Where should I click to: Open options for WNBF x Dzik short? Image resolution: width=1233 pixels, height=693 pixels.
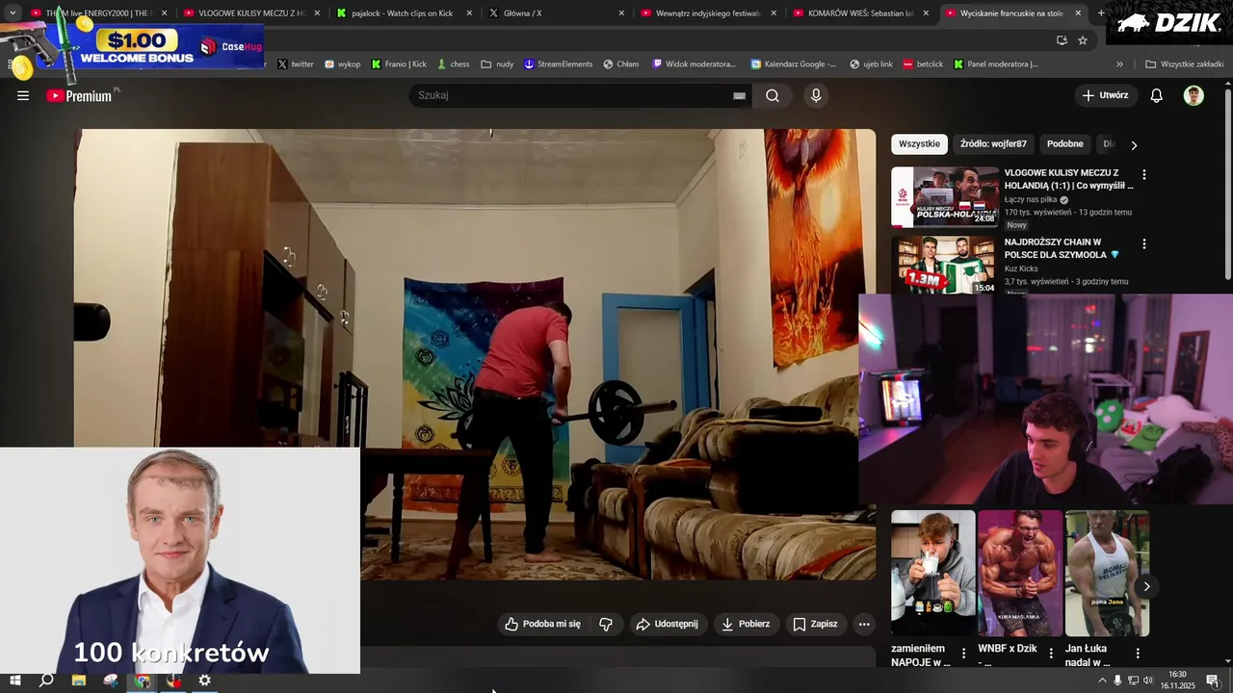(1051, 653)
